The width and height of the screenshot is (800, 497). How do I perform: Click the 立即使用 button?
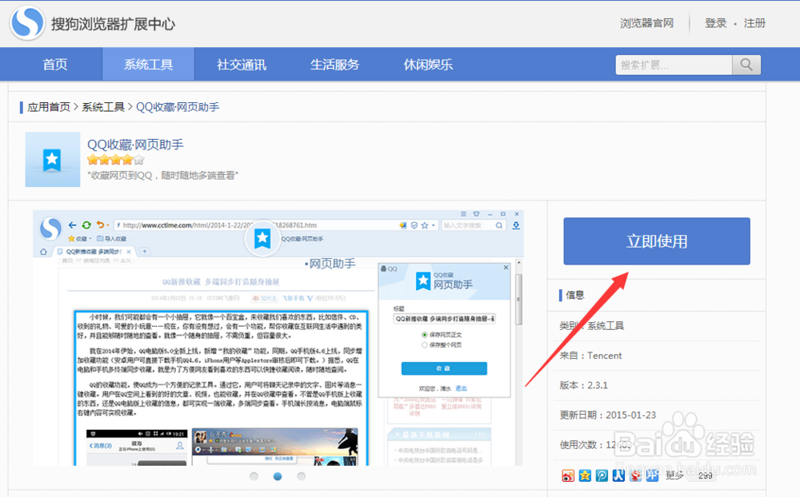[x=657, y=241]
